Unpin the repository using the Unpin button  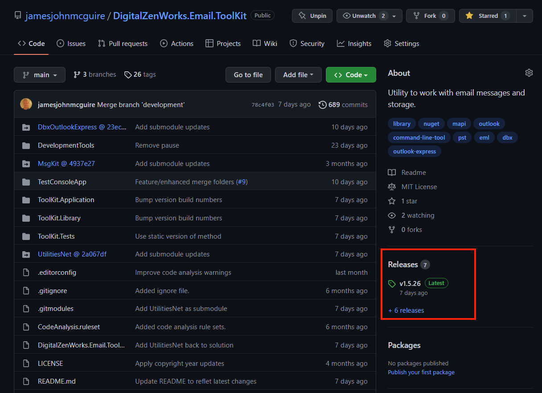312,16
